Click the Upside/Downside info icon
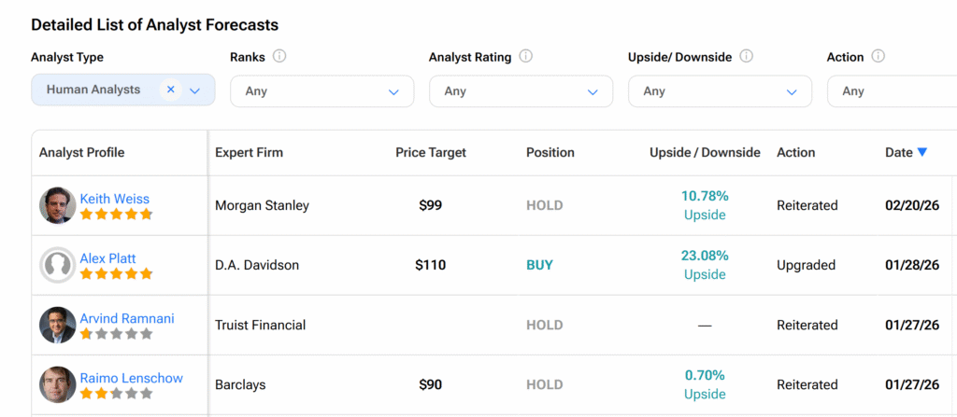Screen dimensions: 957x417 [x=746, y=56]
